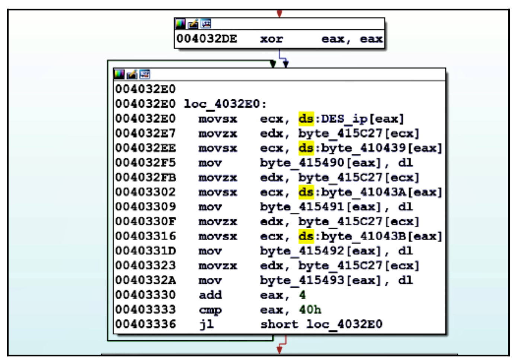The image size is (518, 359).
Task: Click address 004032DE
Action: point(207,39)
